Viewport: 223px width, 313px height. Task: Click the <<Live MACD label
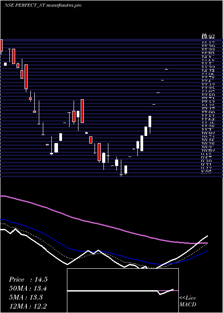pos(188,301)
